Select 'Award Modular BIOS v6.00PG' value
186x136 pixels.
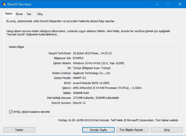pos(91,83)
